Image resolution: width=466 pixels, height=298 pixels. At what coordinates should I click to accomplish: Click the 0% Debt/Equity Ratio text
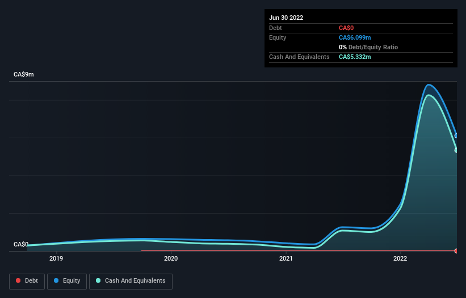pyautogui.click(x=368, y=47)
